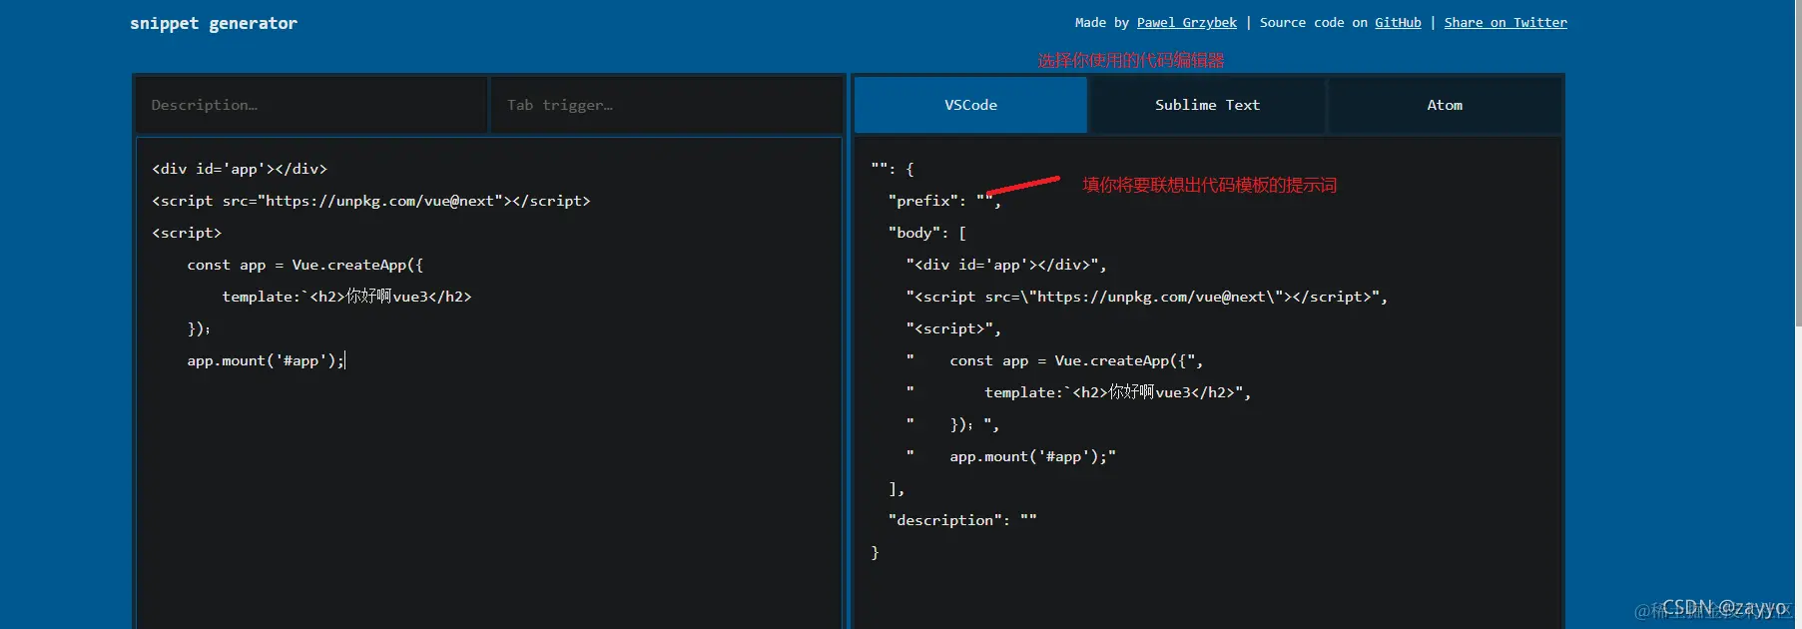The height and width of the screenshot is (629, 1802).
Task: Click the "body": [ line in the output
Action: (927, 233)
